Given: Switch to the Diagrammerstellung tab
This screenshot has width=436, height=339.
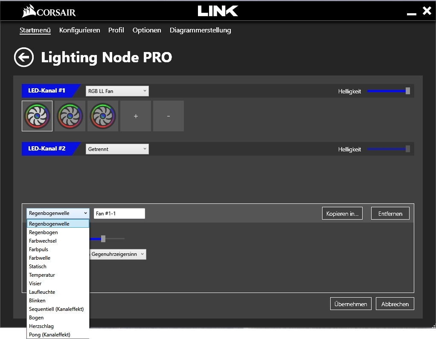Looking at the screenshot, I should (x=200, y=30).
